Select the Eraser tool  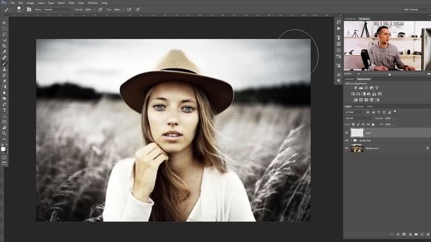(x=4, y=81)
